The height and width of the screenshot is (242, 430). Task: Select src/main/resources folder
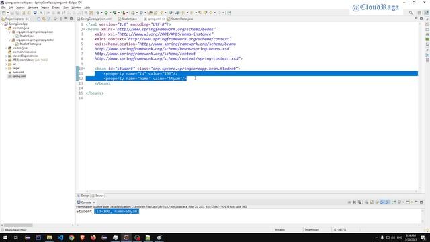click(24, 52)
